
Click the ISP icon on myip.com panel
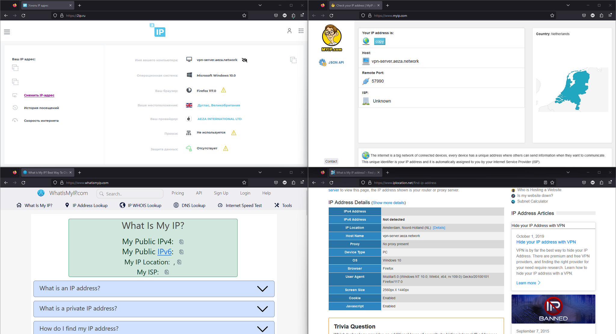click(366, 101)
